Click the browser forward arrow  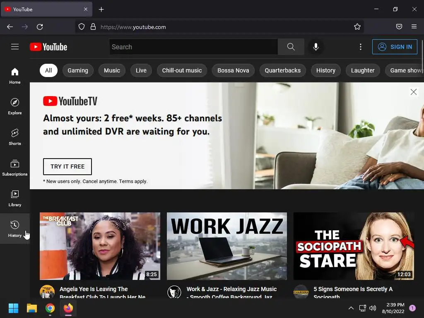pyautogui.click(x=25, y=27)
